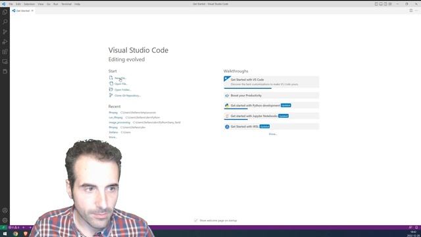Click the Open Folder icon under Start

[x=111, y=90]
